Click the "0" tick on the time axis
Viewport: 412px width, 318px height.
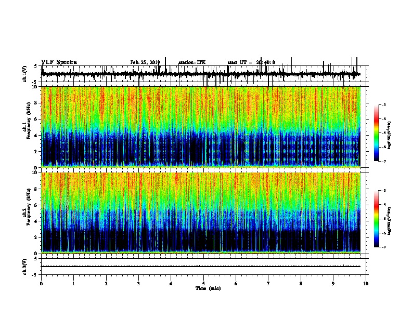point(41,284)
